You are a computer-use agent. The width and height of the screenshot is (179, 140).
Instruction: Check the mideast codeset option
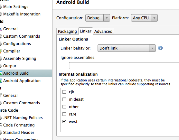(x=64, y=99)
